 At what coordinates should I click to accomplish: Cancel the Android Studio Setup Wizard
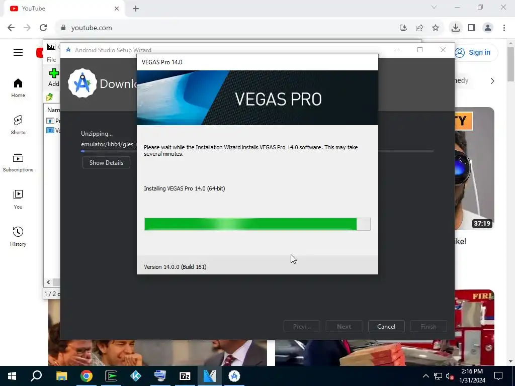pos(386,326)
